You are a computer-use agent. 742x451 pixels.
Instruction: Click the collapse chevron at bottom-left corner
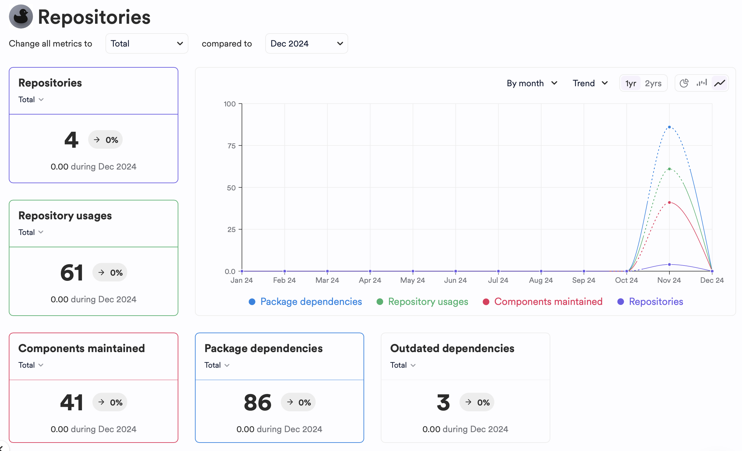(2, 448)
